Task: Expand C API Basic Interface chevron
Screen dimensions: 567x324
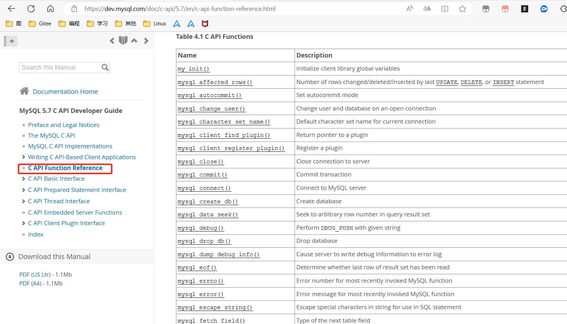Action: tap(24, 179)
